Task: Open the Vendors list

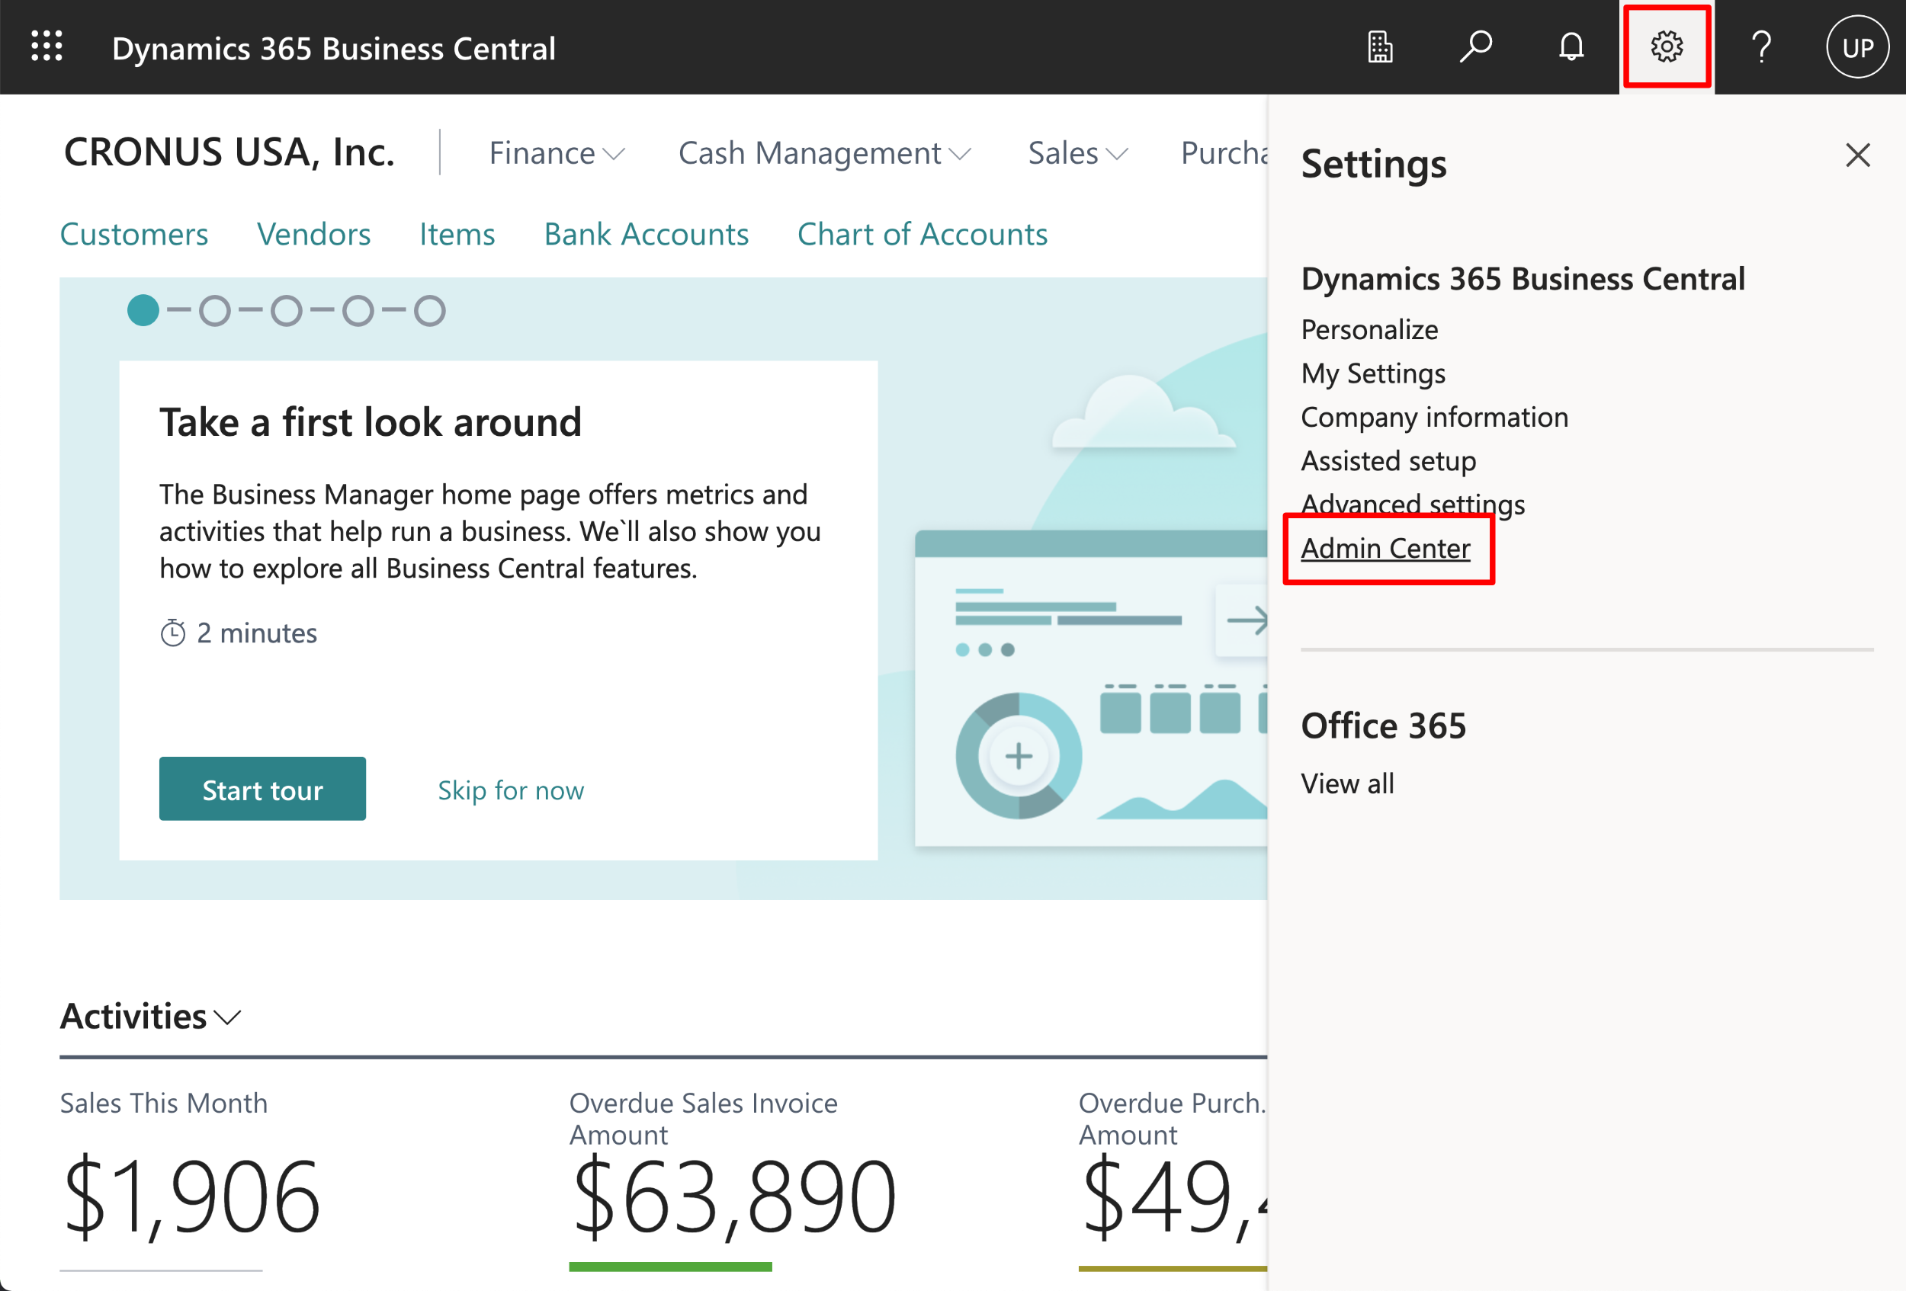Action: pyautogui.click(x=314, y=235)
